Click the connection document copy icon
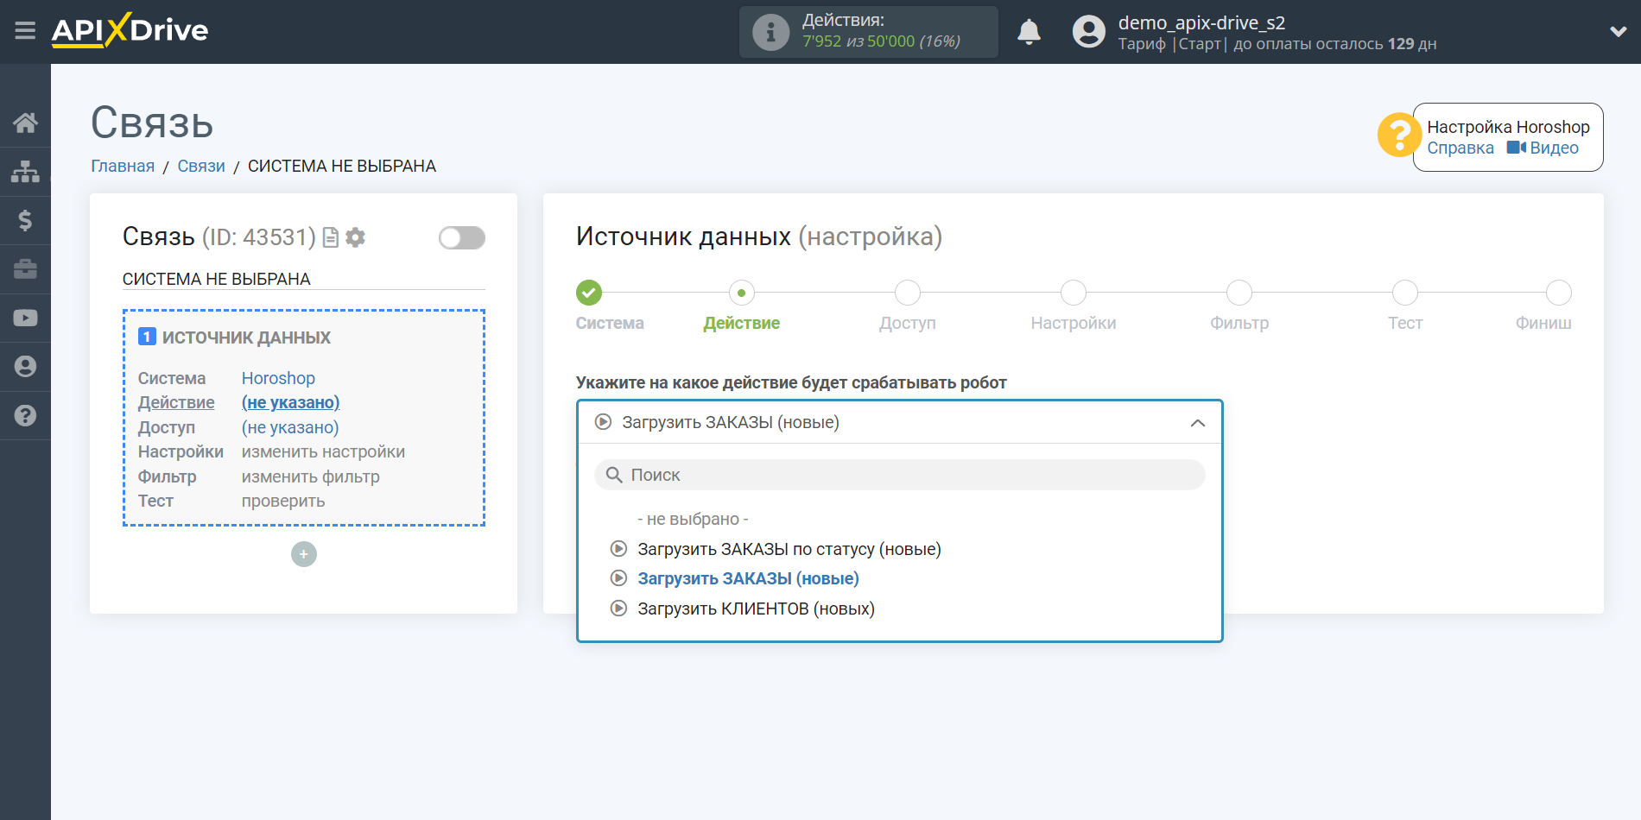Image resolution: width=1641 pixels, height=820 pixels. [x=331, y=237]
